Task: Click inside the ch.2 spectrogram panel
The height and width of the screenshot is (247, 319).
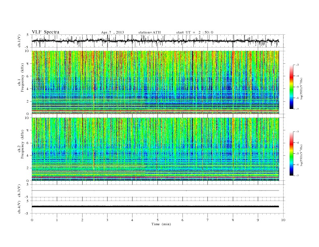Action: [155, 149]
